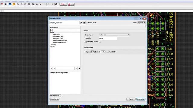The height and width of the screenshot is (108, 193).
Task: Click the Options section label
Action: (86, 31)
